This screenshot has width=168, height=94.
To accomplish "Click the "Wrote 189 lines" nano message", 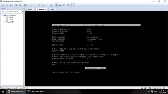I will [x=96, y=68].
